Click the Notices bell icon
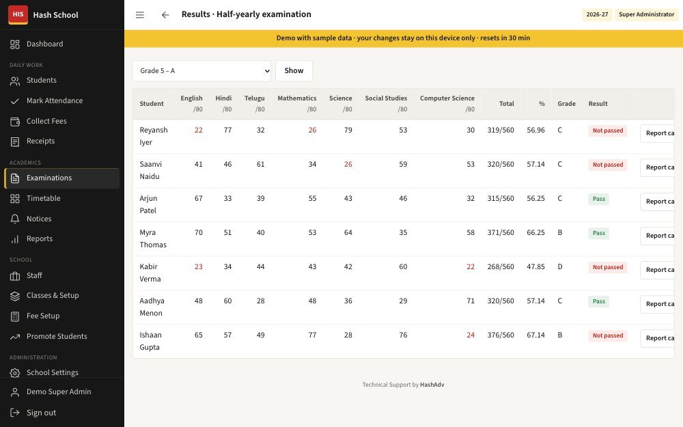This screenshot has width=683, height=427. pyautogui.click(x=15, y=219)
